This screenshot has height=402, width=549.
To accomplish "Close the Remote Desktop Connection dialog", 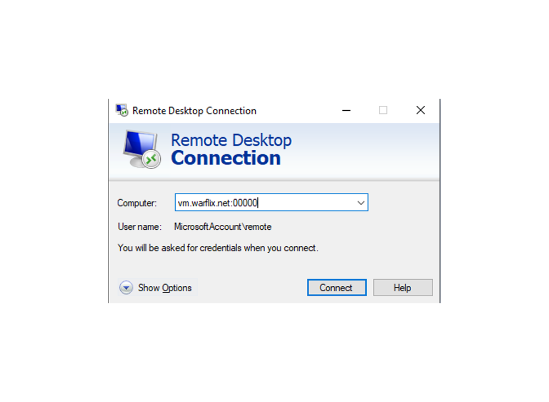I will pos(421,110).
